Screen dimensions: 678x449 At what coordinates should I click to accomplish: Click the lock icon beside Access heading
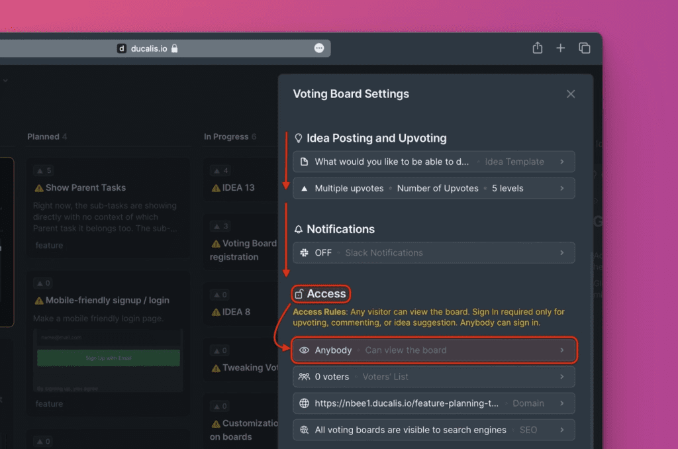coord(299,294)
